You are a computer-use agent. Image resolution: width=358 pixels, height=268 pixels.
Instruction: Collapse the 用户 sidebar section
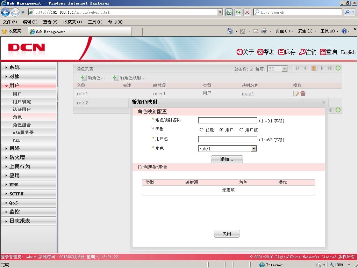[x=29, y=85]
